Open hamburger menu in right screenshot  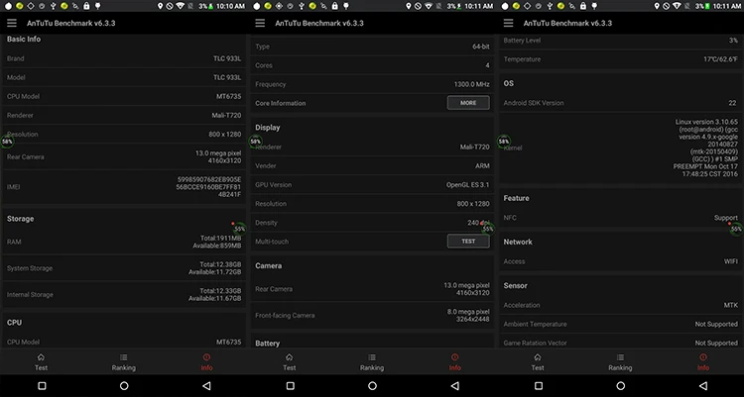508,23
